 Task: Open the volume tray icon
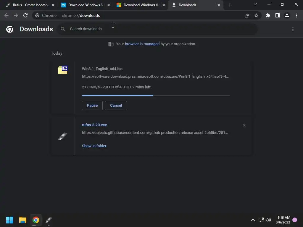click(268, 220)
